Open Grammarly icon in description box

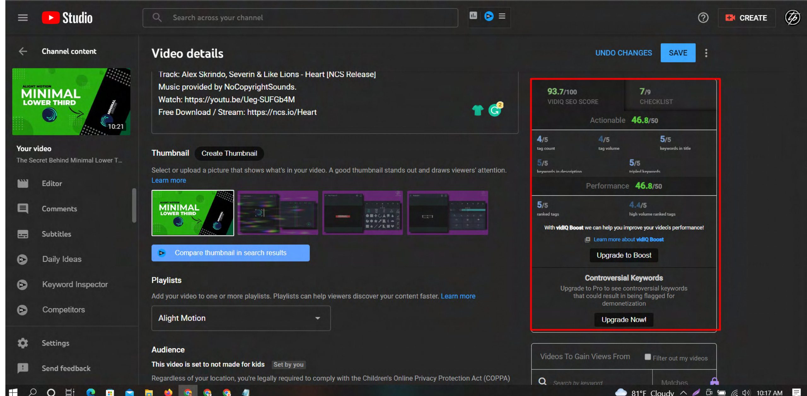pyautogui.click(x=495, y=110)
